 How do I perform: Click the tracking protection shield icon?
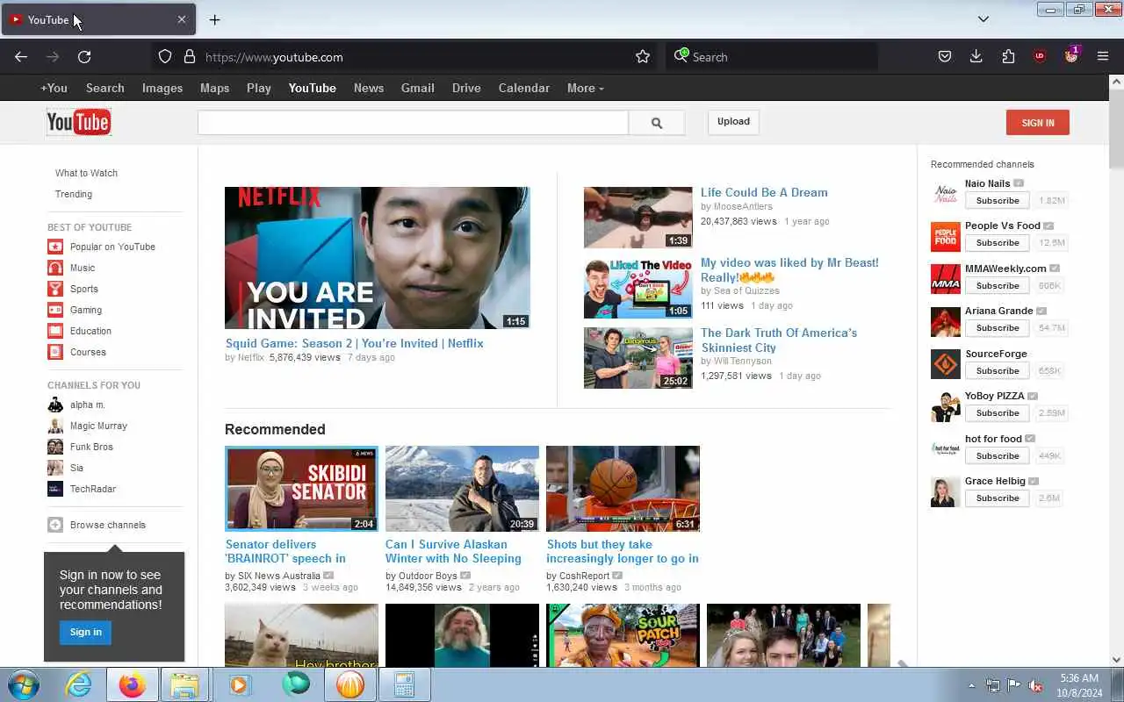(x=165, y=57)
